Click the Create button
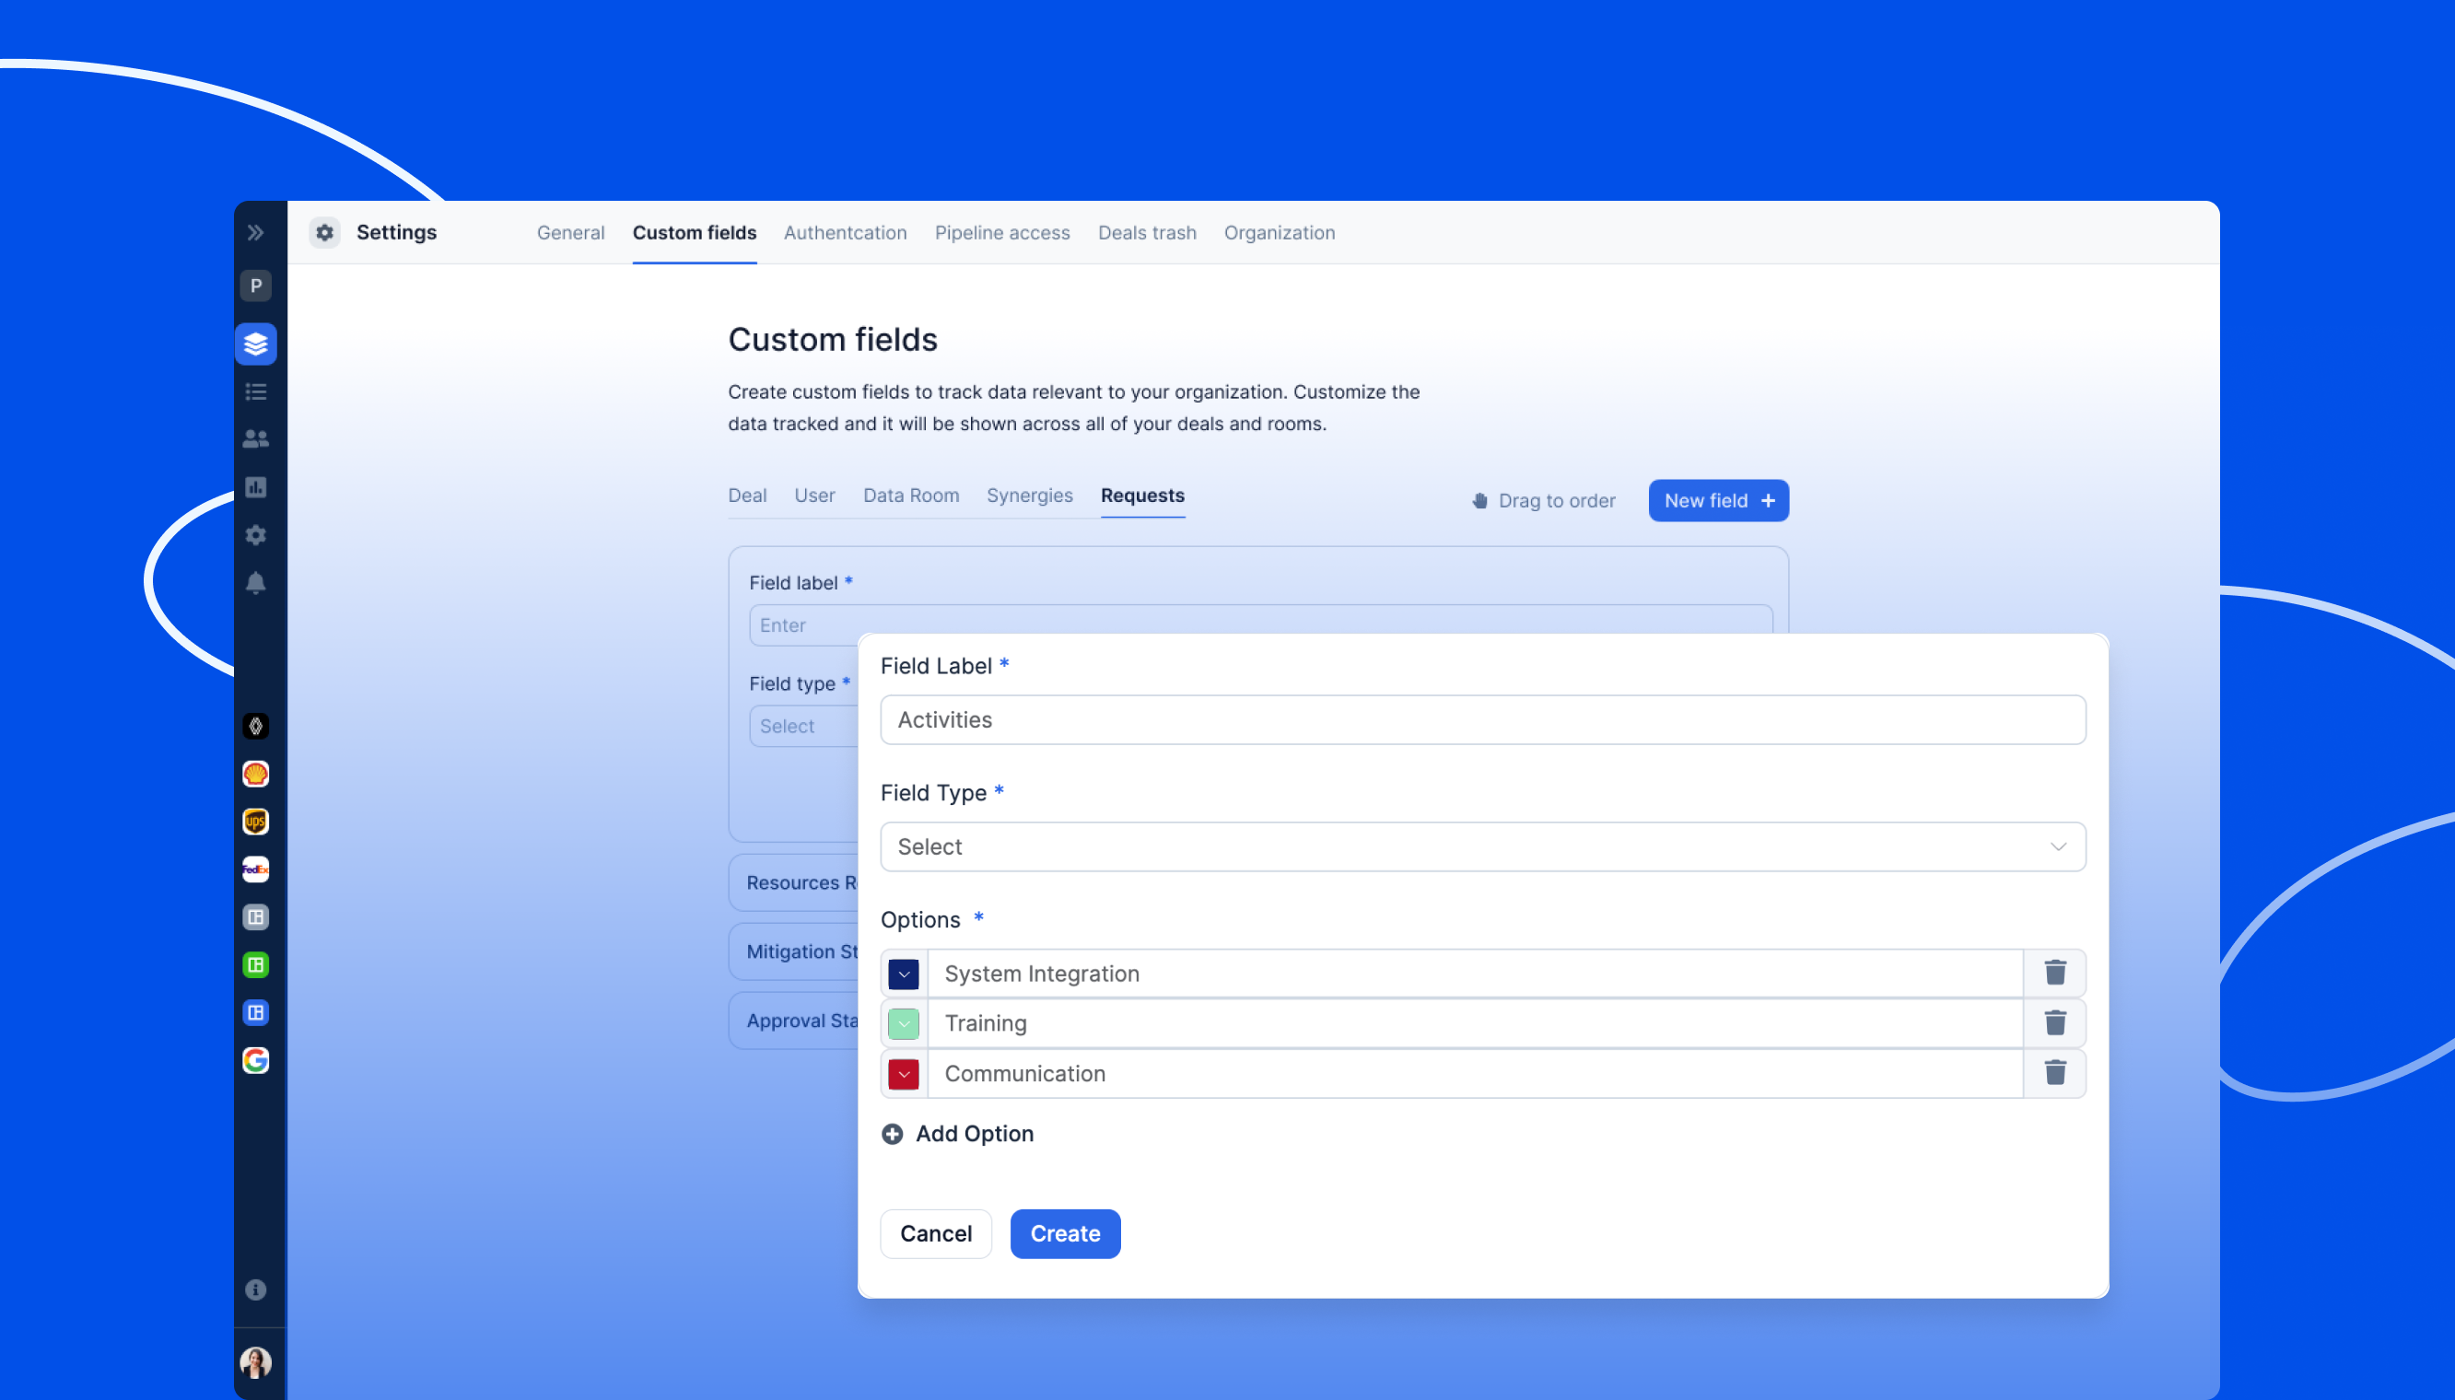The image size is (2455, 1400). click(x=1065, y=1233)
